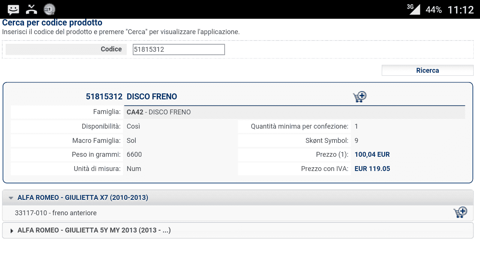Tap the 3G signal strength indicator
Image resolution: width=480 pixels, height=270 pixels.
(x=414, y=9)
